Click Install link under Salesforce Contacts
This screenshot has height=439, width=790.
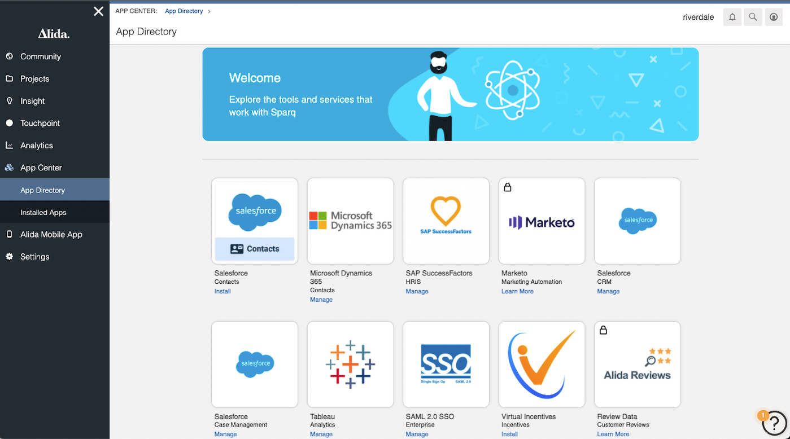pos(222,291)
